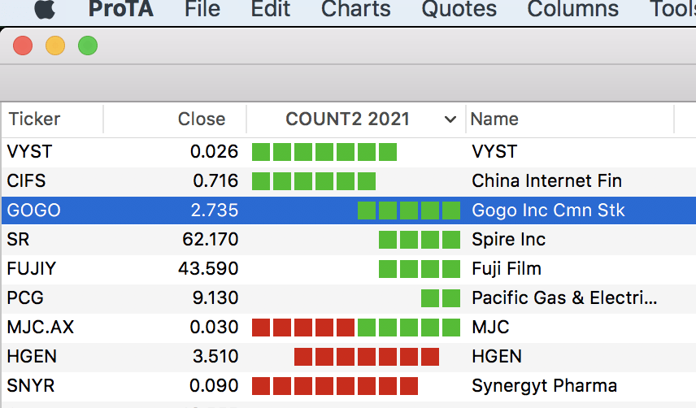696x408 pixels.
Task: Open the Charts menu
Action: tap(355, 9)
